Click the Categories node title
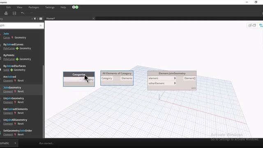Viewport: 263px width, 148px height. pos(79,74)
